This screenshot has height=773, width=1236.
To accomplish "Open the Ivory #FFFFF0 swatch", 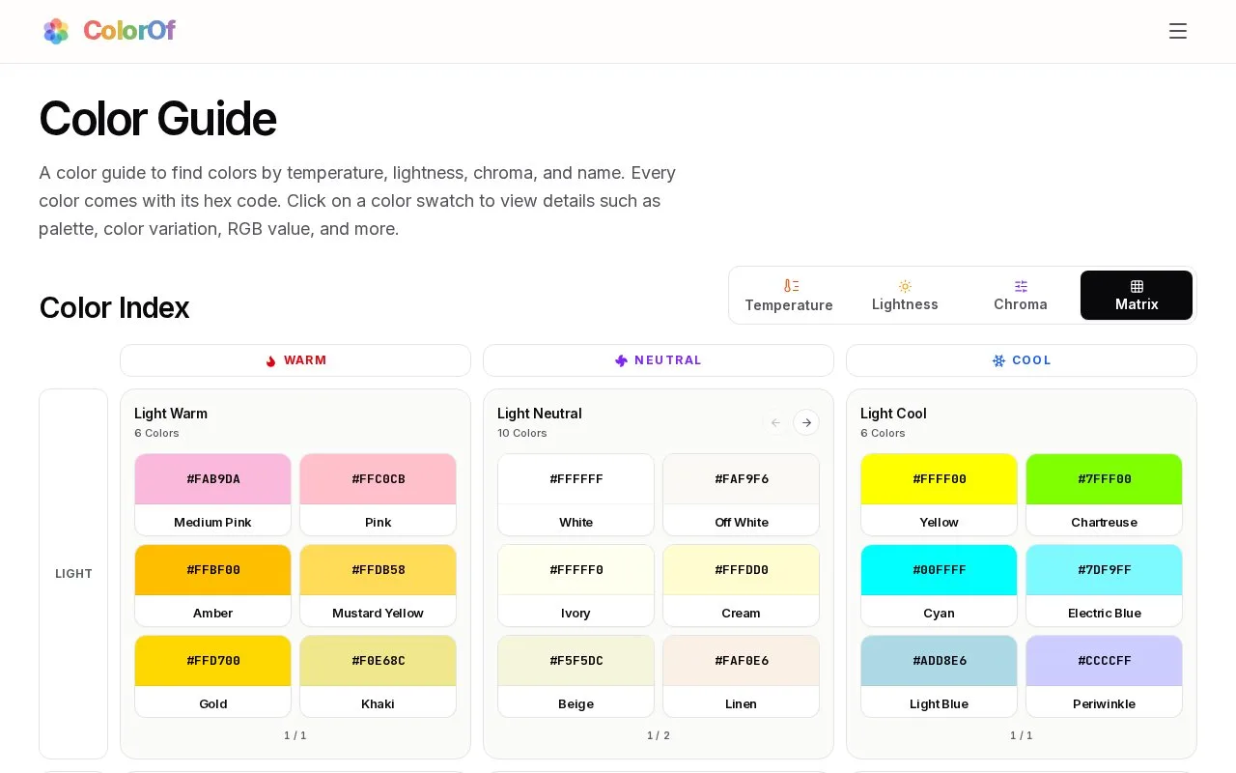I will [x=576, y=586].
